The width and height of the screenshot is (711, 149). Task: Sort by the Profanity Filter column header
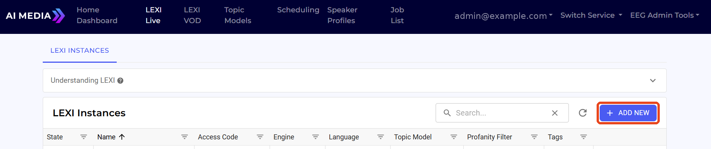(x=490, y=137)
